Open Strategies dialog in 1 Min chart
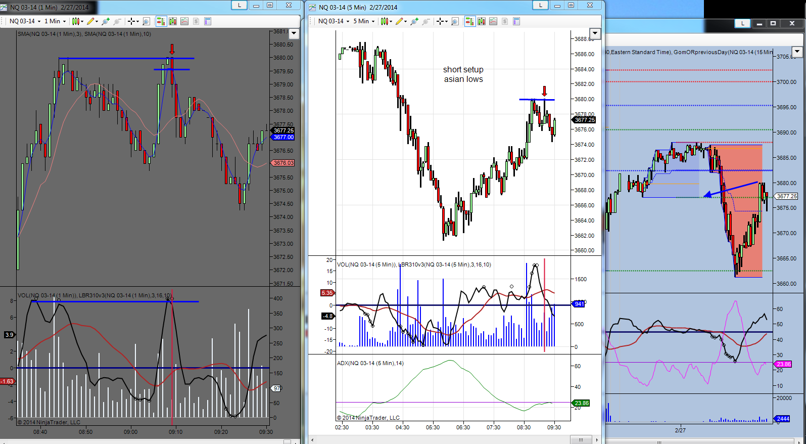This screenshot has height=444, width=806. [x=196, y=21]
